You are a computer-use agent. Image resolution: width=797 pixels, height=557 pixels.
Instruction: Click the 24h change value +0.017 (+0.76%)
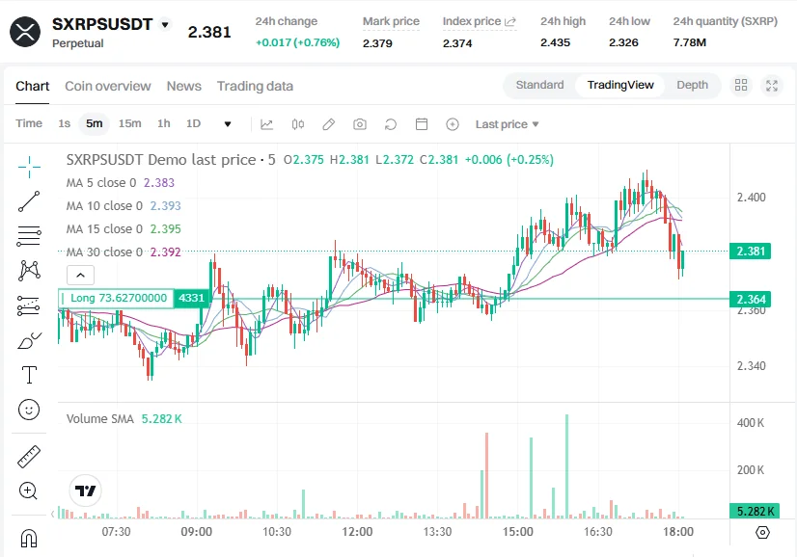[297, 42]
